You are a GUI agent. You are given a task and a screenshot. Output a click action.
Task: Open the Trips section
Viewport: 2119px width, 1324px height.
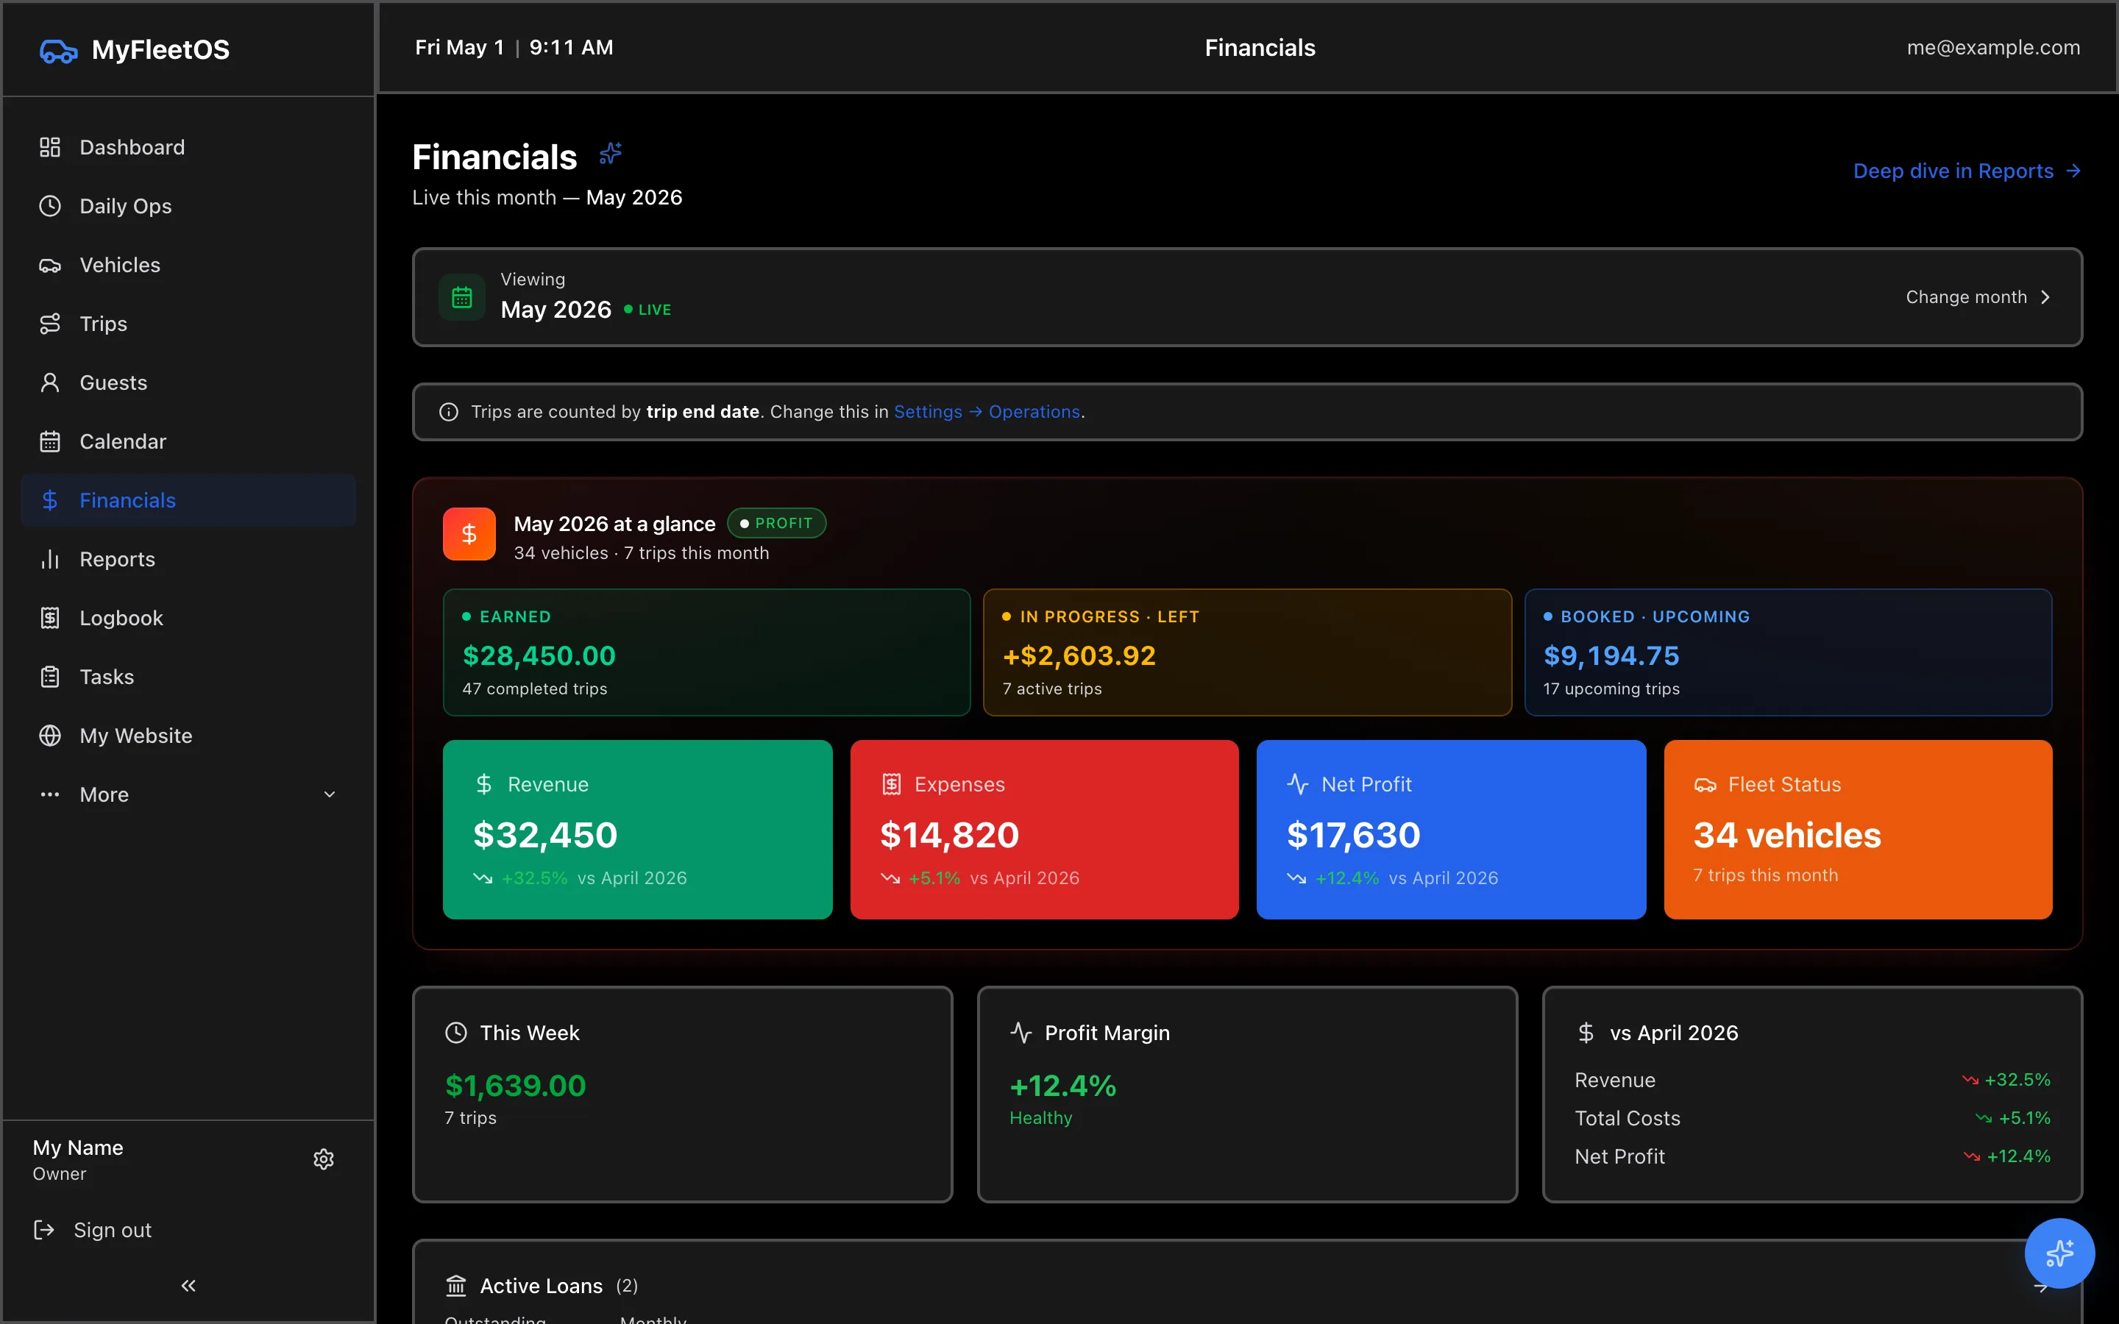pos(188,324)
